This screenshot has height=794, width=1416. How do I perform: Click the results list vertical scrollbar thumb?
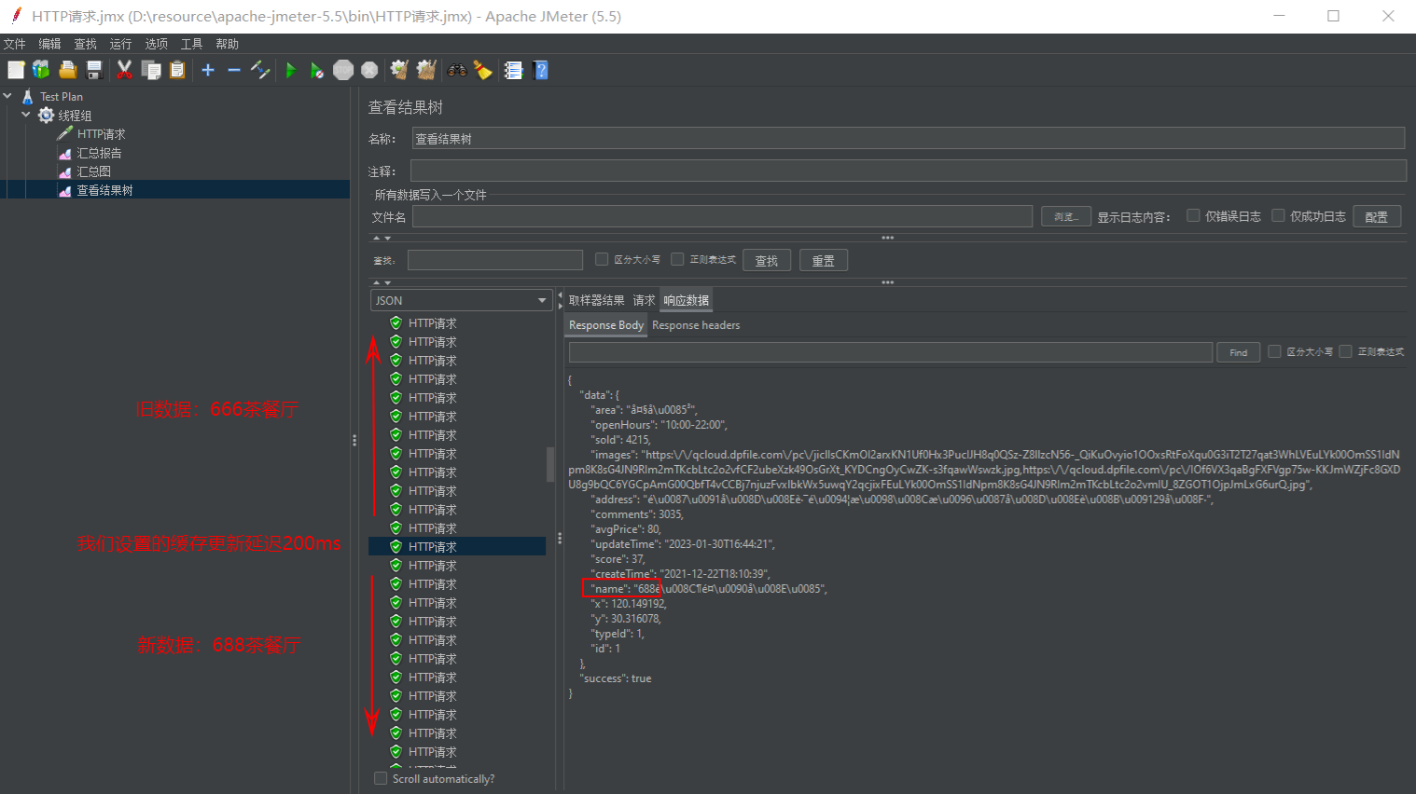[550, 464]
